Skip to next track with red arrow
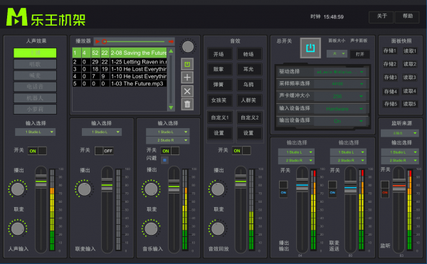The image size is (427, 264). 171,42
